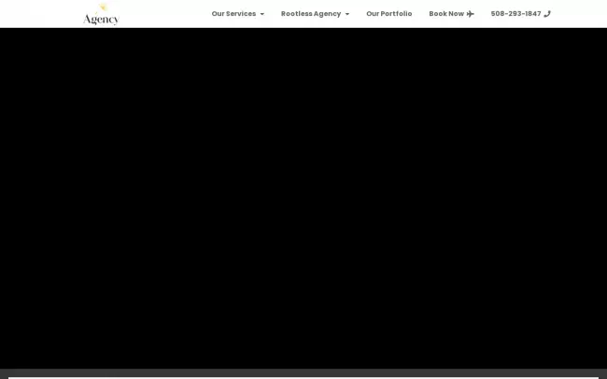Image resolution: width=607 pixels, height=379 pixels.
Task: Click the phone handset icon
Action: tap(547, 14)
